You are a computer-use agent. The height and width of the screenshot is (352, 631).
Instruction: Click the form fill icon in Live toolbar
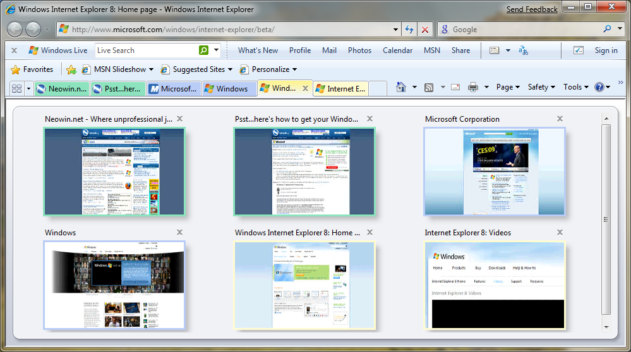[494, 50]
